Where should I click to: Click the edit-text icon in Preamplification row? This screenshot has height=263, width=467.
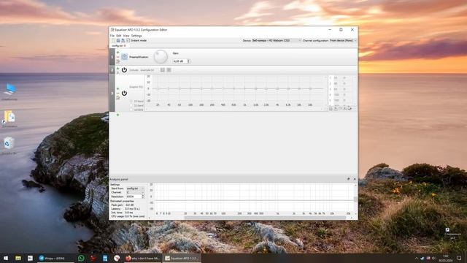coord(118,61)
